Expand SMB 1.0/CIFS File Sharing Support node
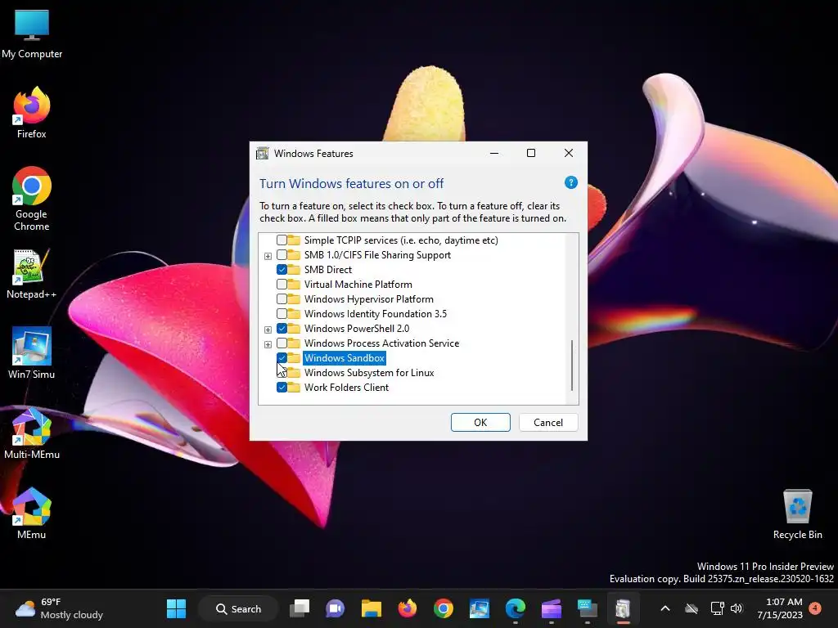 268,256
